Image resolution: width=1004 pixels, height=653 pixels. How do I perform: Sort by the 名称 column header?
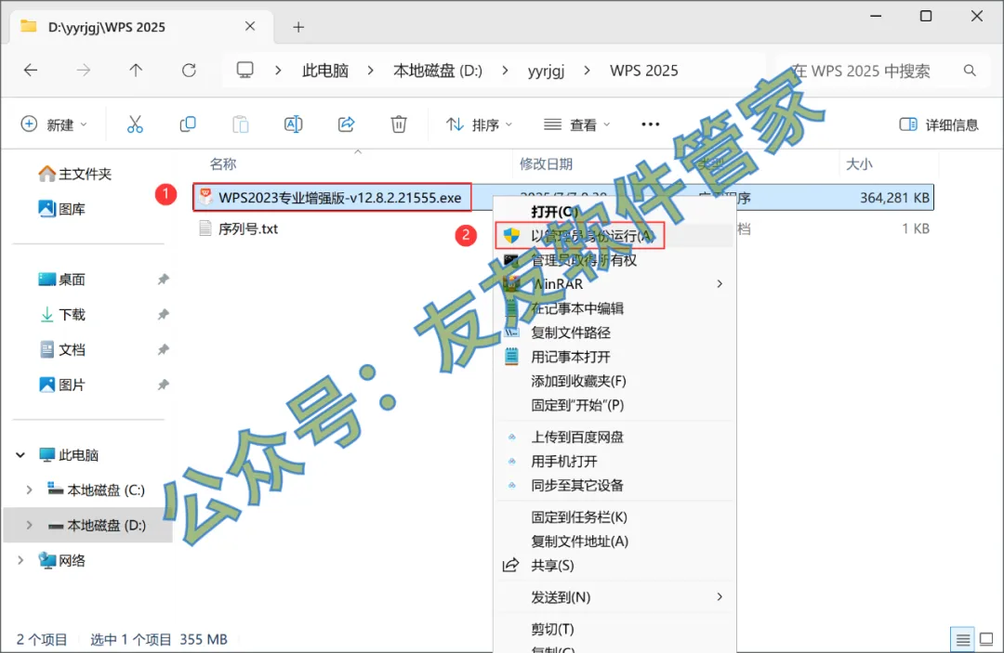coord(223,163)
